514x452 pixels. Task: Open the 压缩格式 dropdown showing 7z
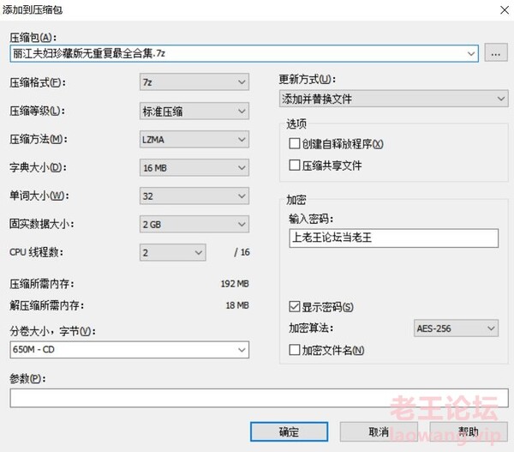pos(194,81)
